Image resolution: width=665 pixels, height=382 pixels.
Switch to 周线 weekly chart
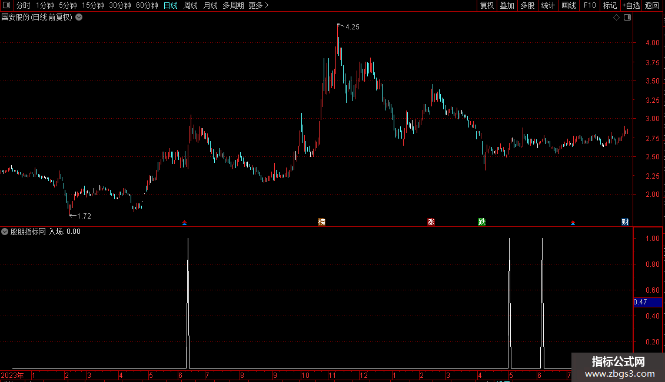[191, 5]
